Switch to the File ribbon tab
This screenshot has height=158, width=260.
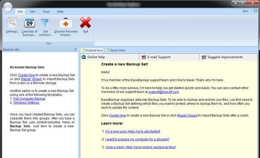(20, 12)
